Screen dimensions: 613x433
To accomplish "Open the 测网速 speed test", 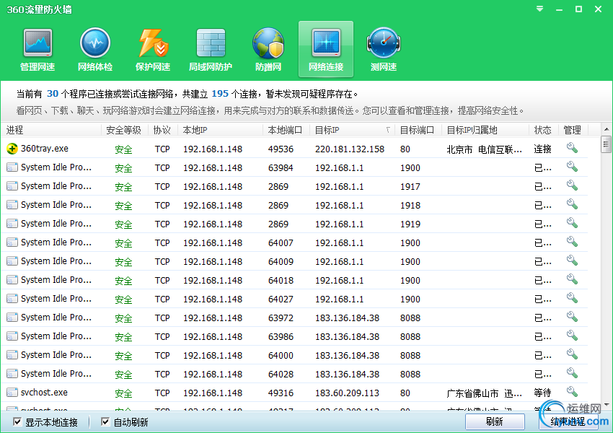I will (384, 50).
